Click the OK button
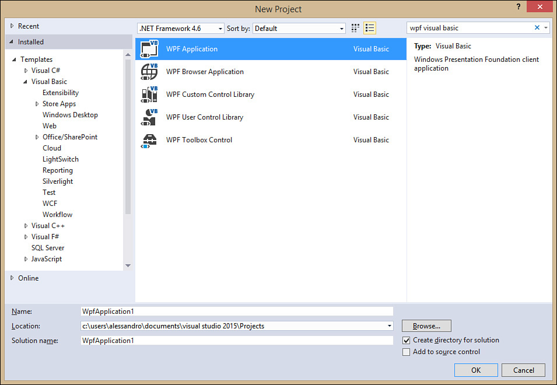The width and height of the screenshot is (557, 385). (x=476, y=370)
